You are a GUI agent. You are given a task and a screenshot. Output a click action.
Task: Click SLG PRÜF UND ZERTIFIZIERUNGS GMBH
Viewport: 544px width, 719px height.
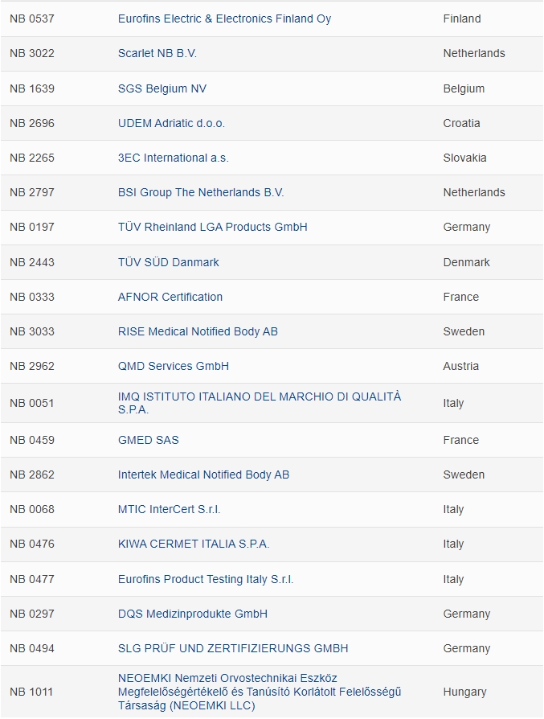(x=233, y=648)
